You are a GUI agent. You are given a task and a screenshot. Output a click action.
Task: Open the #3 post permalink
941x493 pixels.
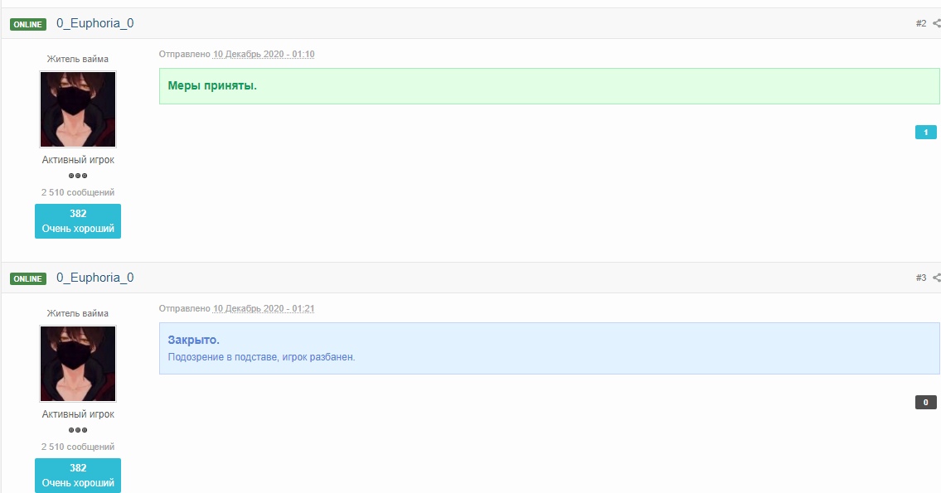[x=920, y=278]
